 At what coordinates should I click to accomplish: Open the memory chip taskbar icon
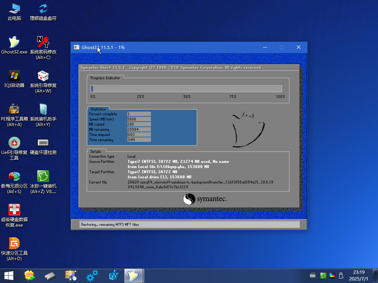[x=50, y=276]
